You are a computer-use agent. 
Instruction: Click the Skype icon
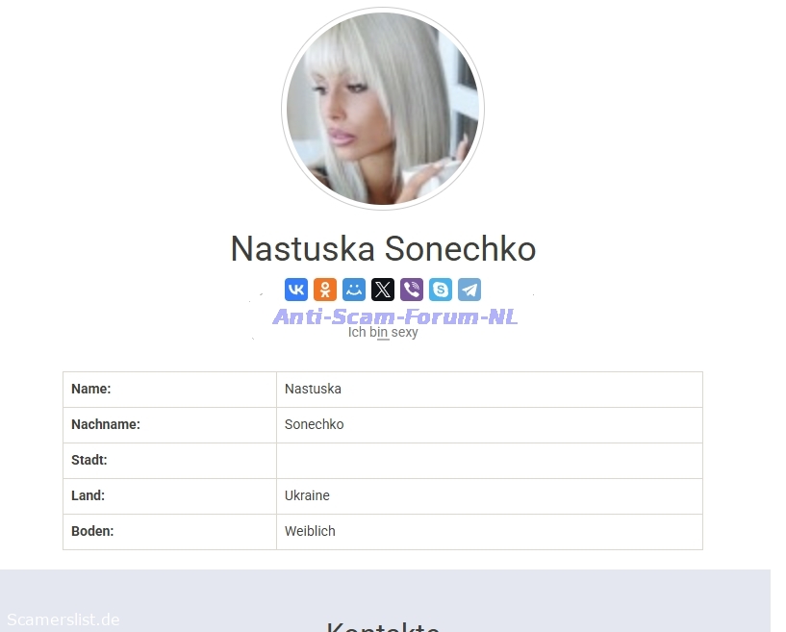pos(441,290)
